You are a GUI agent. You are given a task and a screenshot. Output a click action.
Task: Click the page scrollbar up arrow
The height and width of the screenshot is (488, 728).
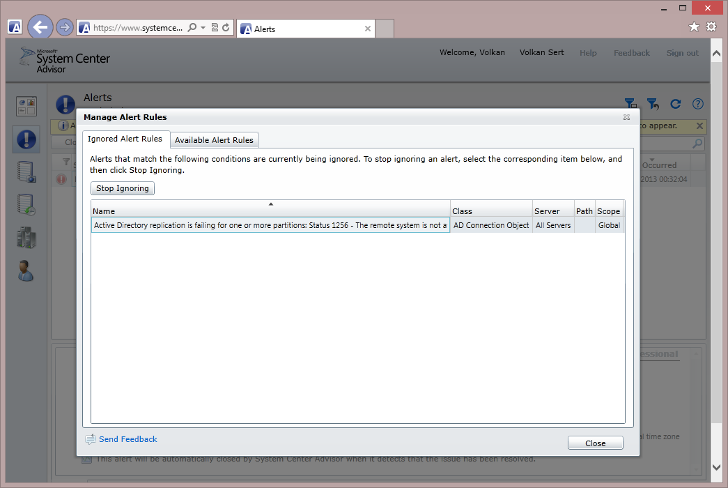[716, 54]
